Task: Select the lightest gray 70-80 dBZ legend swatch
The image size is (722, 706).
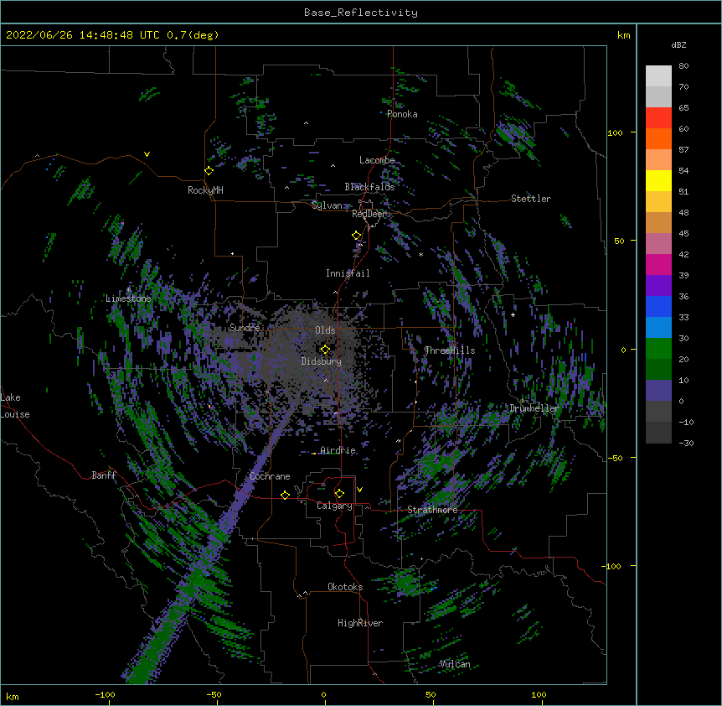Action: pyautogui.click(x=658, y=75)
